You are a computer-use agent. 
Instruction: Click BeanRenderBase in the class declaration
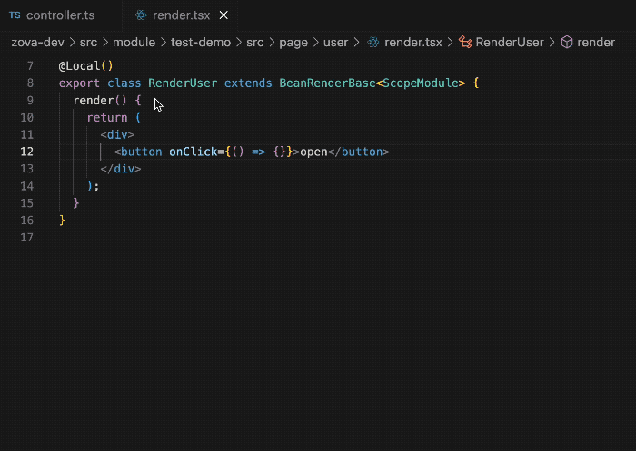click(x=327, y=83)
